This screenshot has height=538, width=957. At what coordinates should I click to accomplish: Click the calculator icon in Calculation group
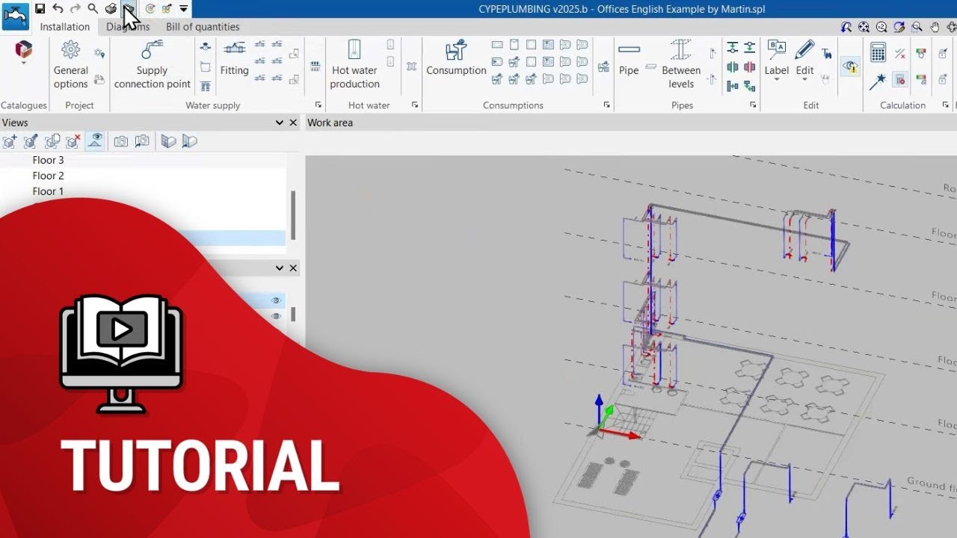(x=878, y=52)
